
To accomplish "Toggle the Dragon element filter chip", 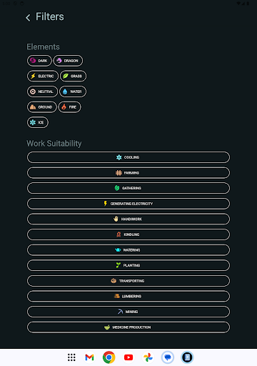I will click(x=68, y=61).
